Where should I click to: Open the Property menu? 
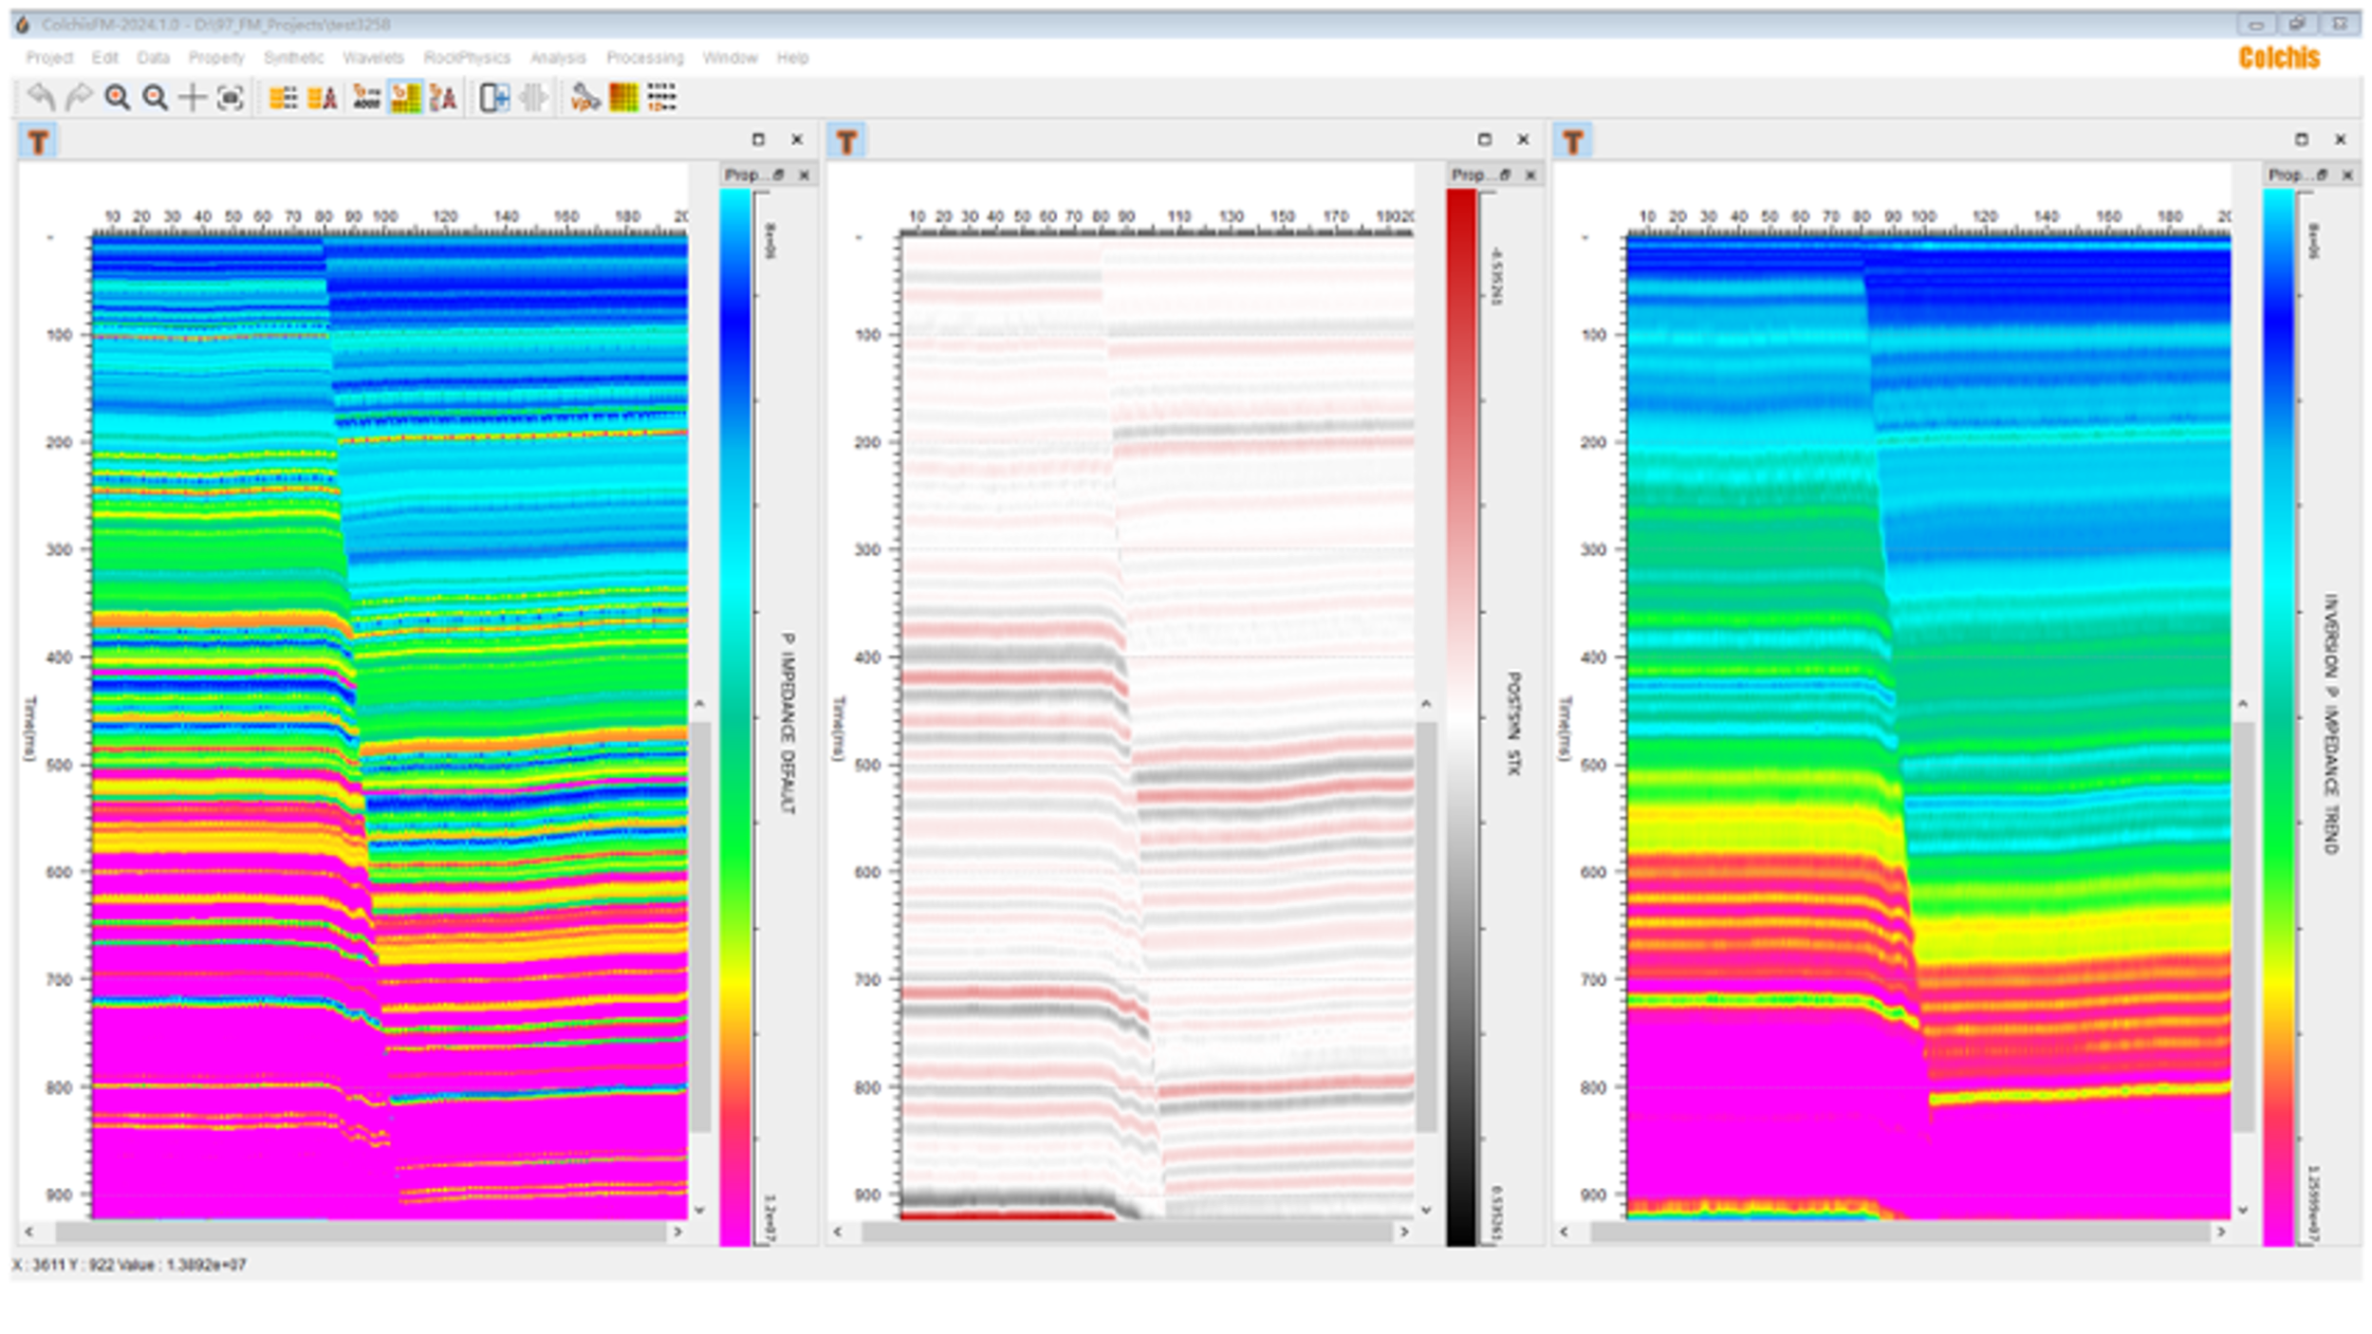click(216, 58)
